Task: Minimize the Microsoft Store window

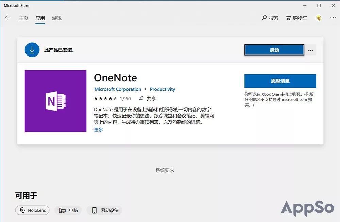Action: [305, 6]
